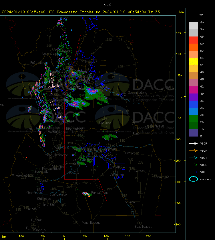Click the 'Nacunan' place label
Image resolution: width=215 pixels, height=240 pixels.
click(105, 123)
